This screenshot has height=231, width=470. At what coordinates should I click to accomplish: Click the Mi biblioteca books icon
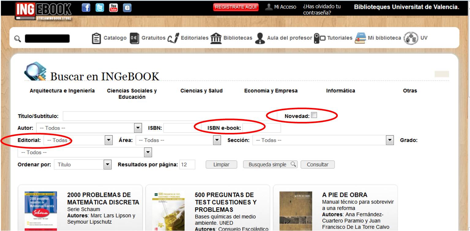(360, 38)
